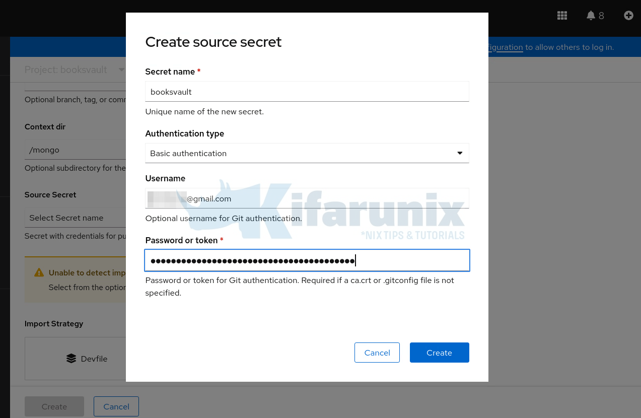Select the Devfile import strategy card
641x418 pixels.
point(75,359)
